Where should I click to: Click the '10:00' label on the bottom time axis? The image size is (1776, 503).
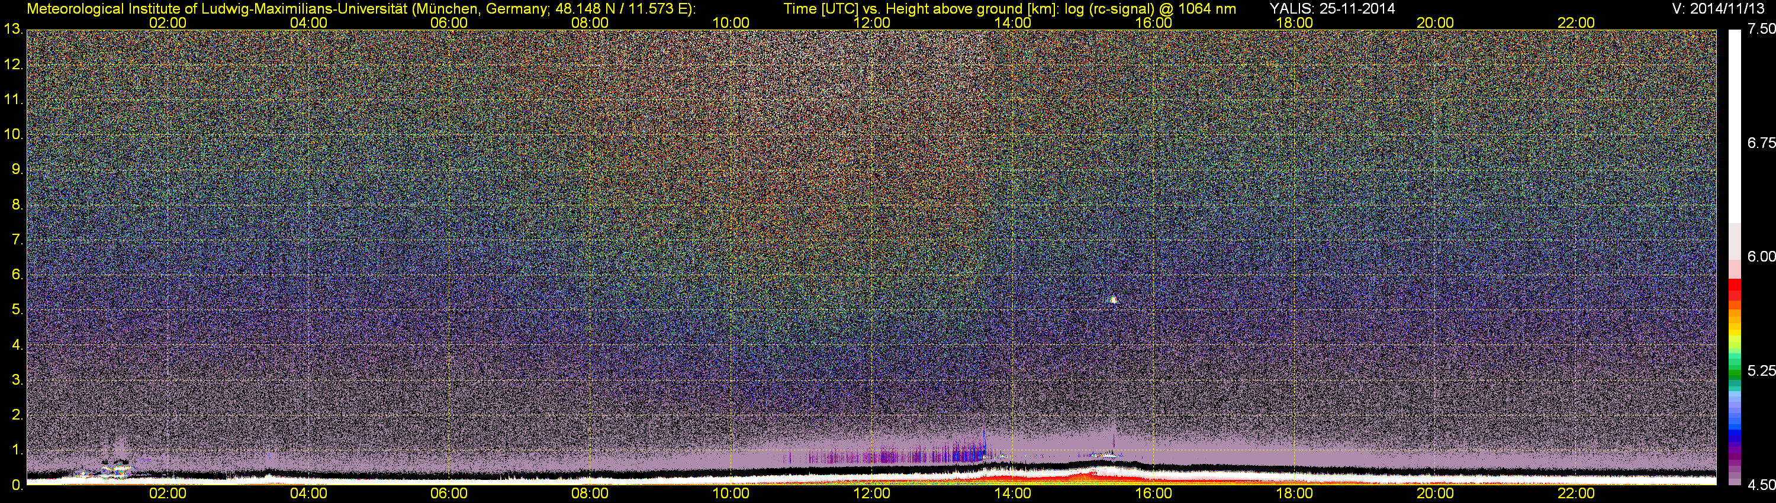tap(731, 494)
